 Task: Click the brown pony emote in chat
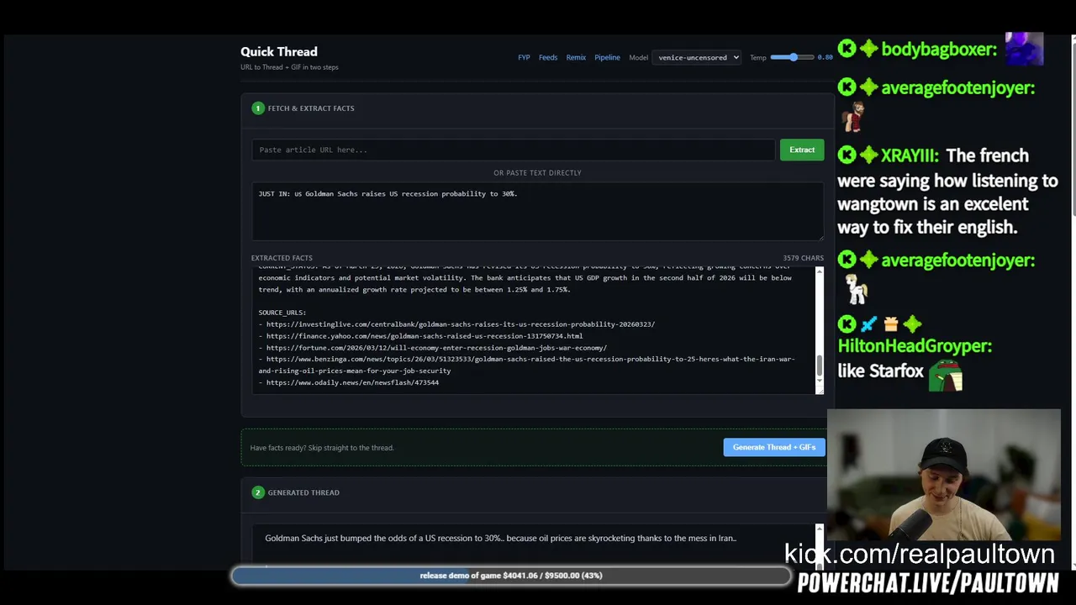tap(853, 117)
